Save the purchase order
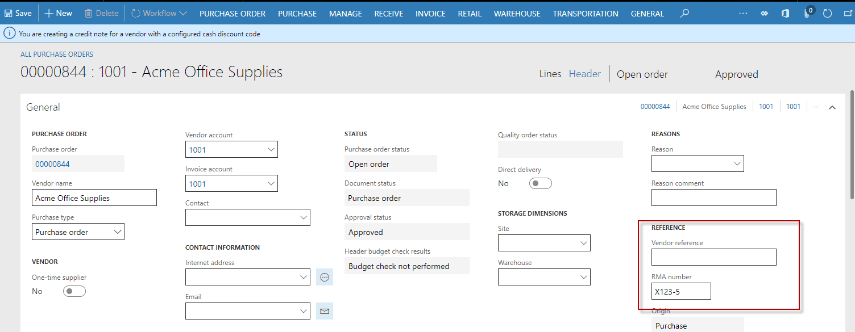The image size is (855, 332). (x=18, y=12)
